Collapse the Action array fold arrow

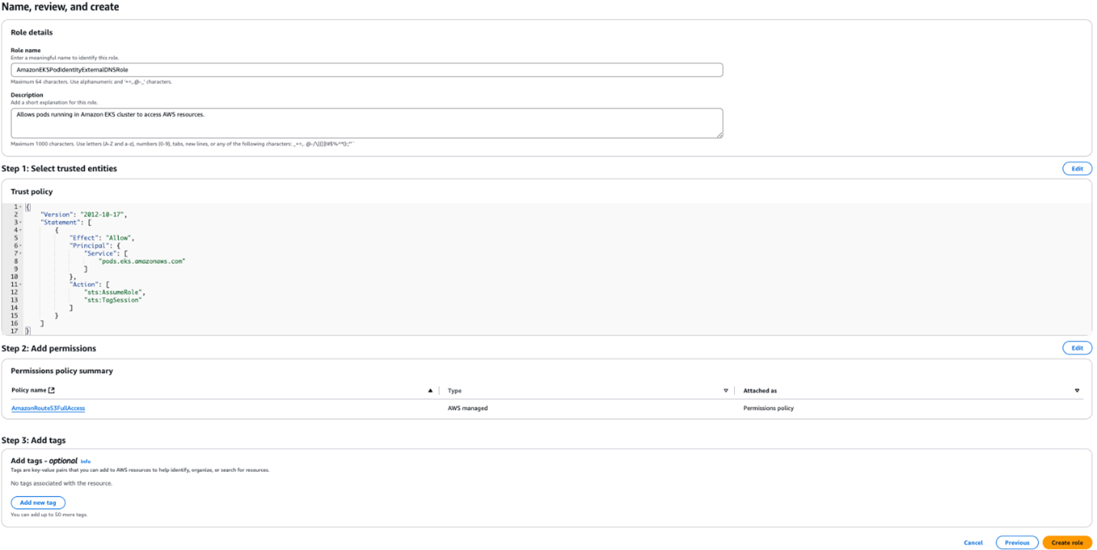click(x=21, y=283)
